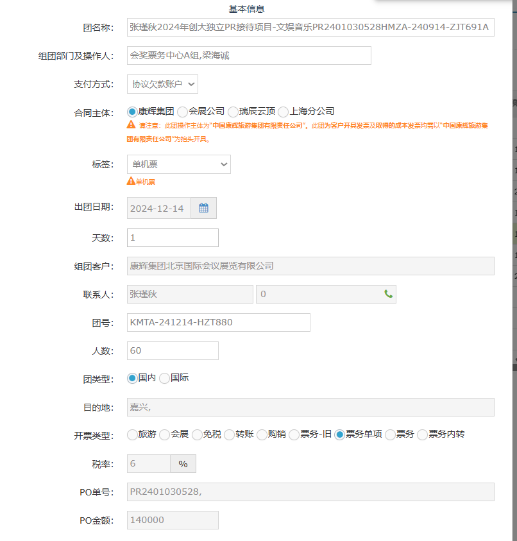Click the 出团日期 date field
517x541 pixels.
(x=158, y=208)
